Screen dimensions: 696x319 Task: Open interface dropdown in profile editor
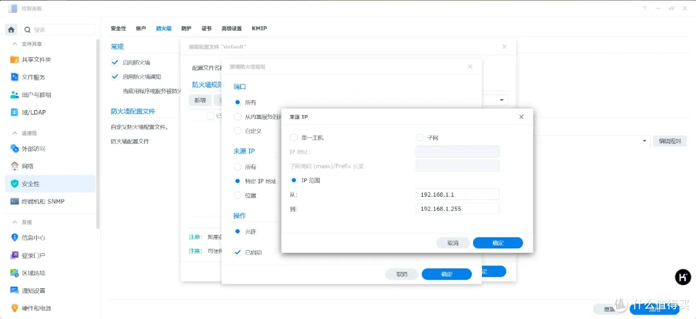(501, 100)
